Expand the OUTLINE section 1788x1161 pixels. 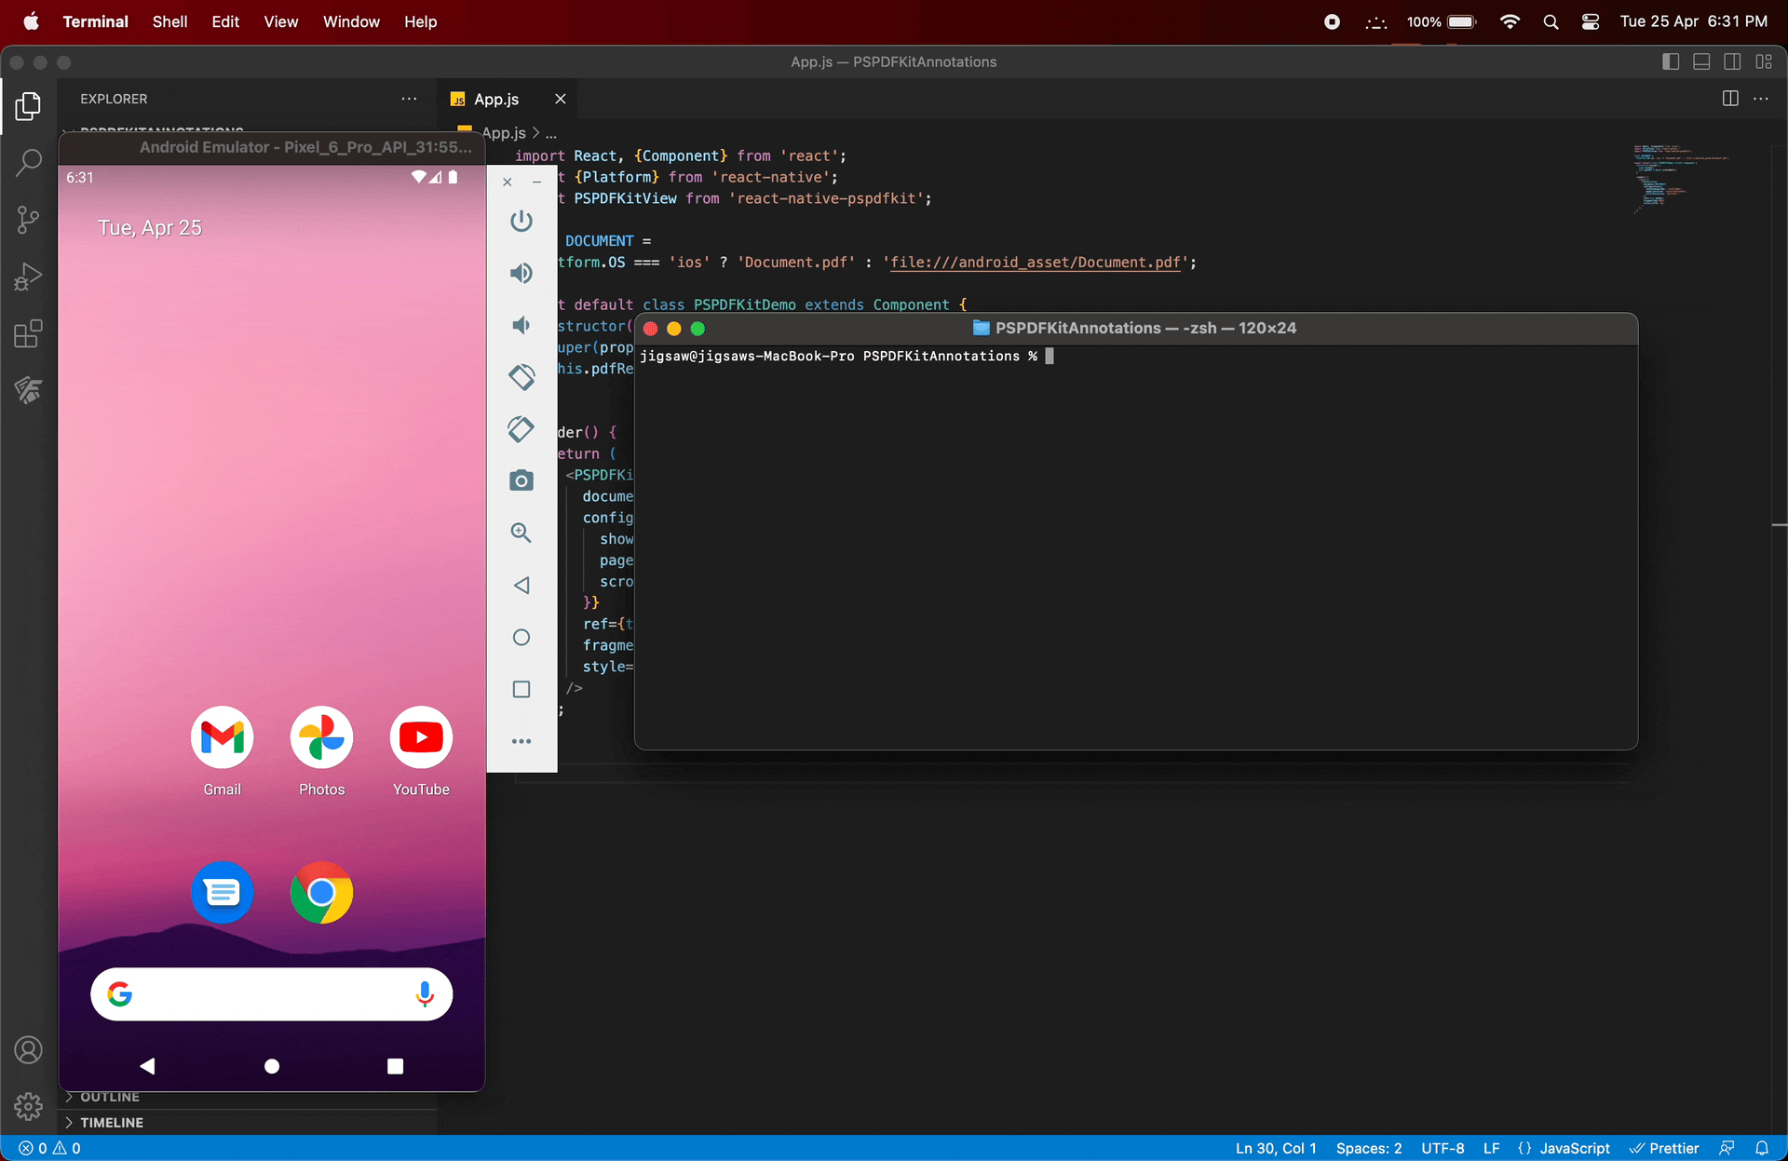(109, 1097)
